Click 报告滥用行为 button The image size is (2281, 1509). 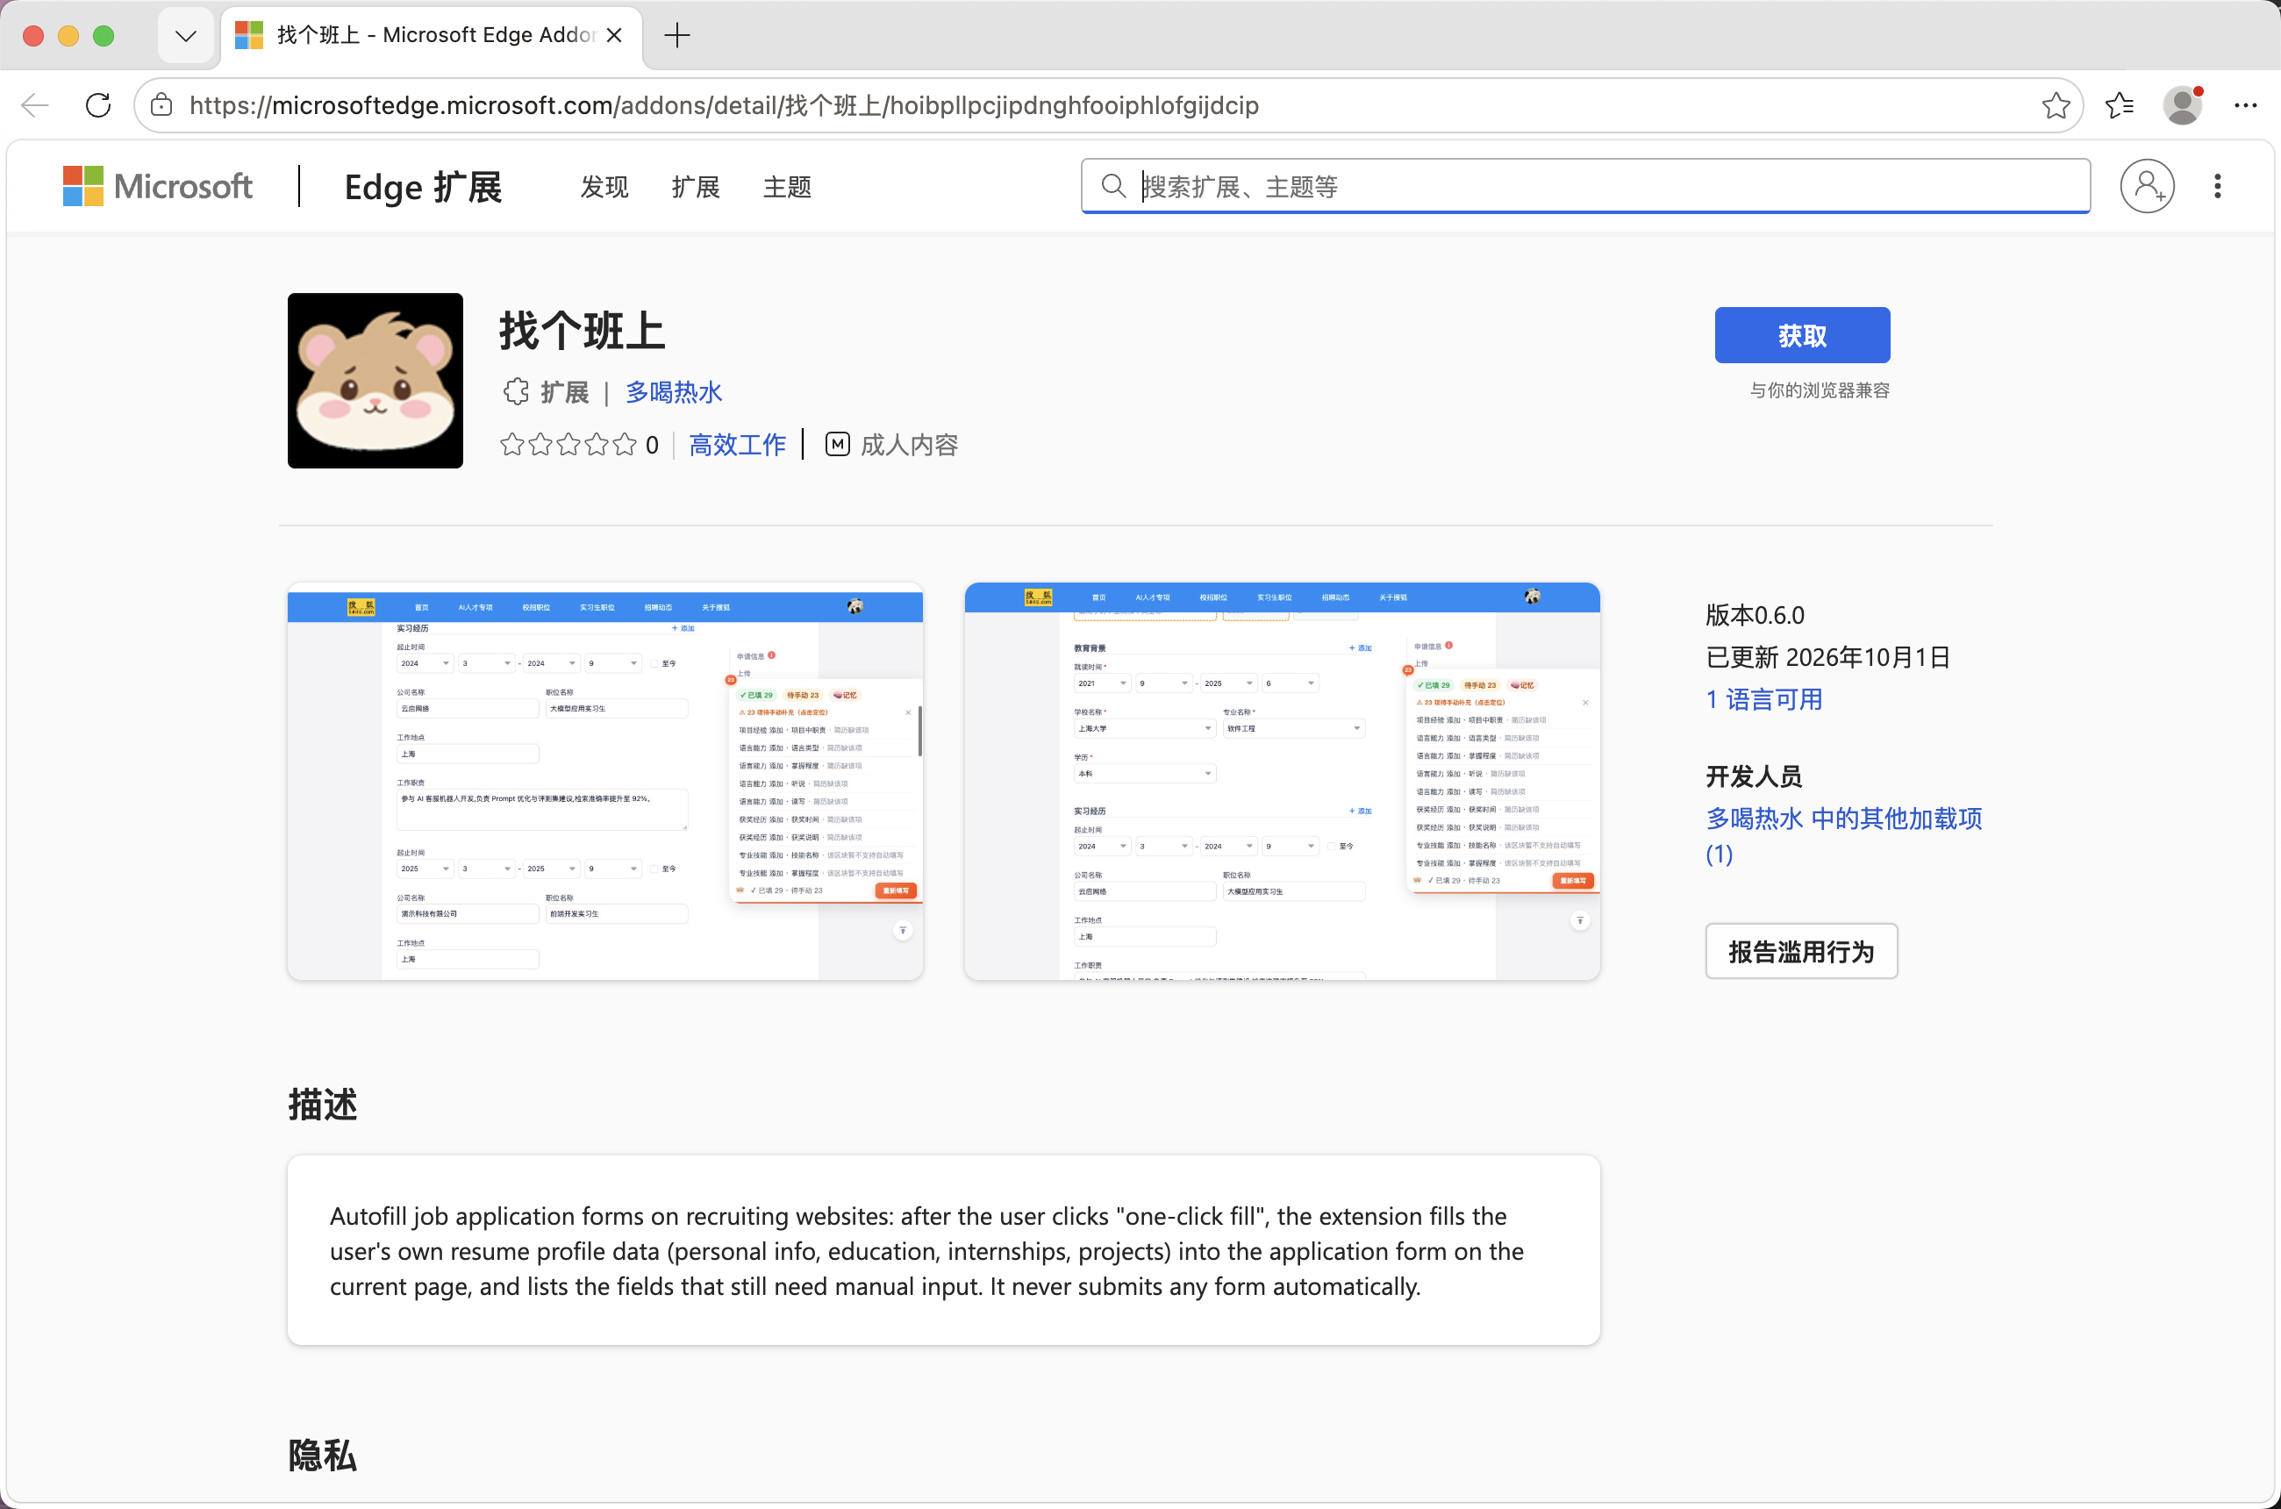click(1802, 952)
